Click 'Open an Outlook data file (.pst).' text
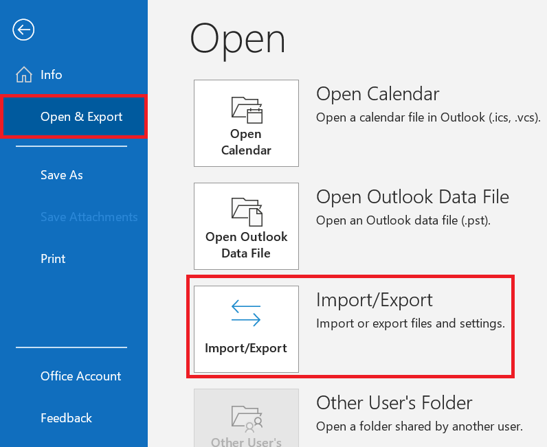The height and width of the screenshot is (447, 547). [x=403, y=220]
